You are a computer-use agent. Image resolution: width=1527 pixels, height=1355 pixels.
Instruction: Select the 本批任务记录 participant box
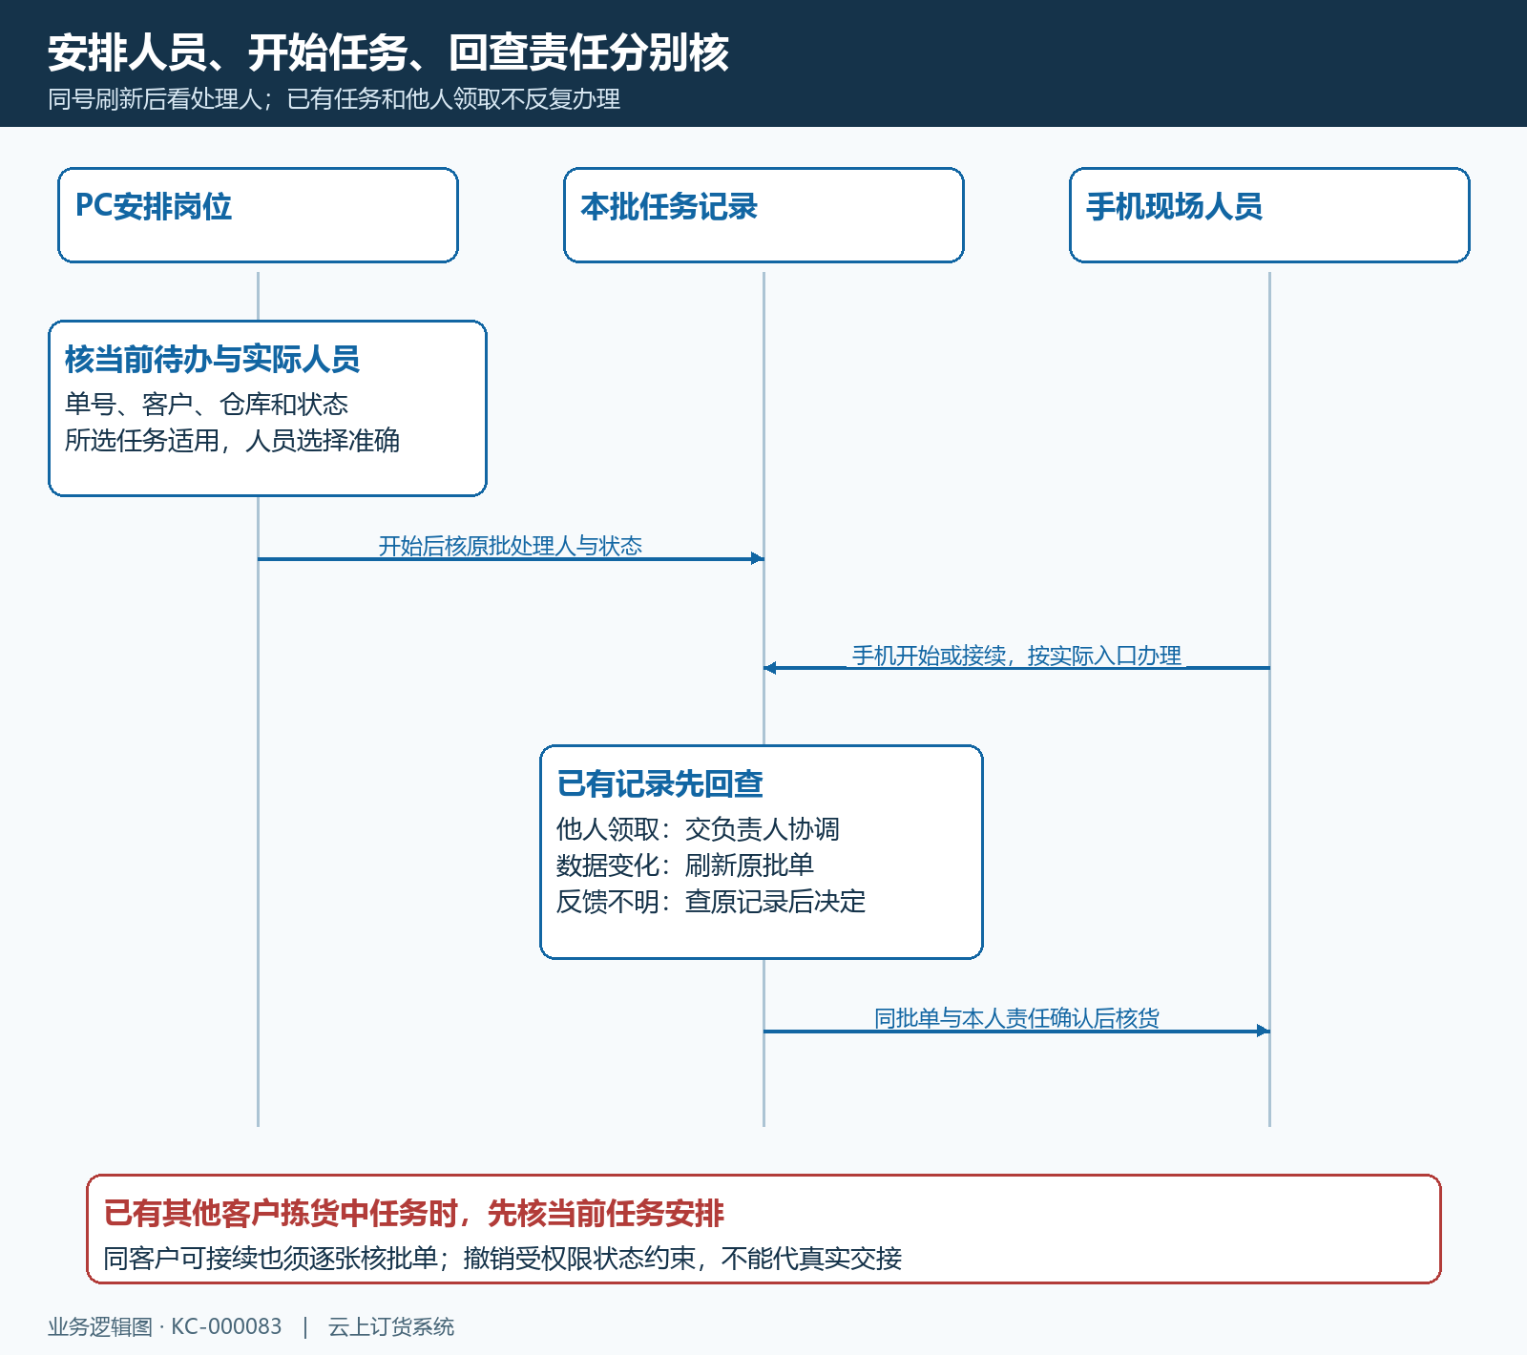click(763, 216)
